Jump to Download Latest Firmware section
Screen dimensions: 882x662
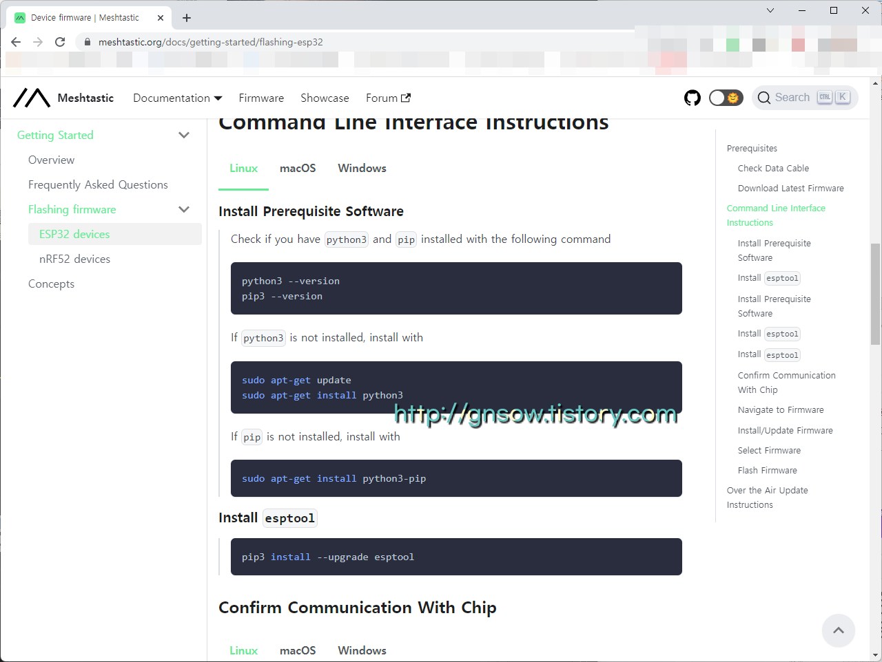click(x=790, y=188)
